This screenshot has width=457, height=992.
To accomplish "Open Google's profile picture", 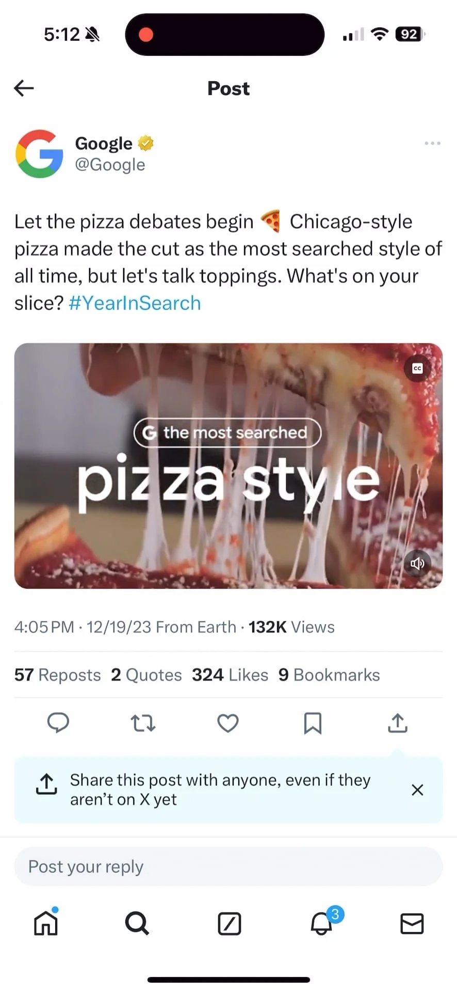I will [x=39, y=154].
